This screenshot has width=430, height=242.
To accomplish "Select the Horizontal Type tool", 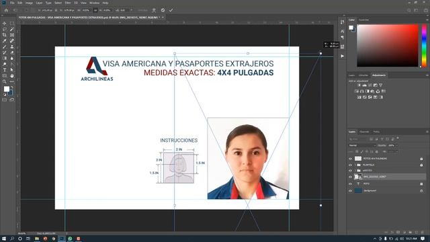I will tap(5, 70).
